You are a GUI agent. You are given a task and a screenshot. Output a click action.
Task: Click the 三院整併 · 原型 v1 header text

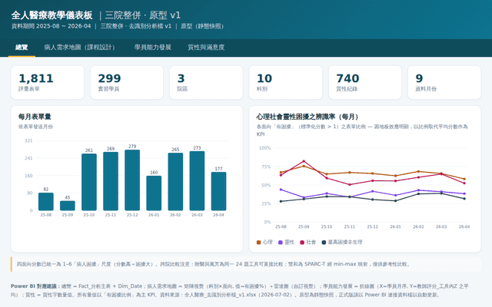pos(143,15)
